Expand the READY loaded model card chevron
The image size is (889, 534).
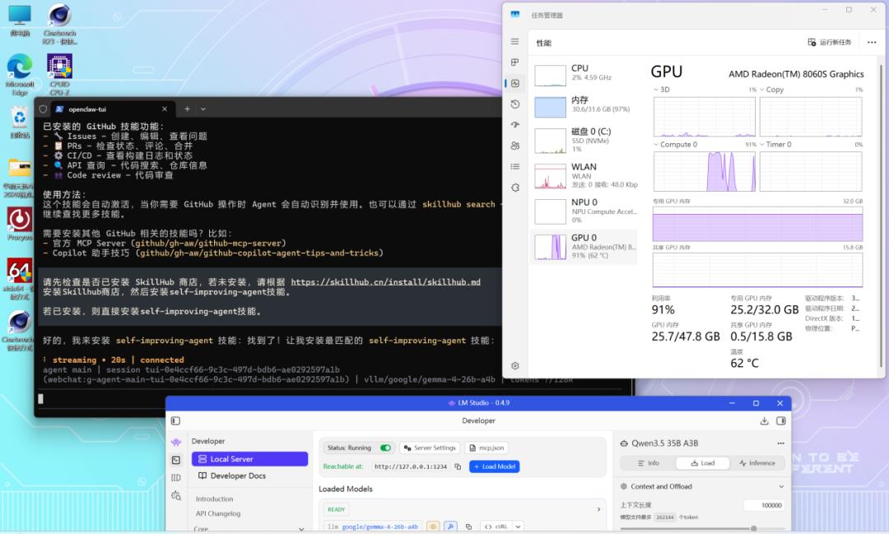(598, 509)
